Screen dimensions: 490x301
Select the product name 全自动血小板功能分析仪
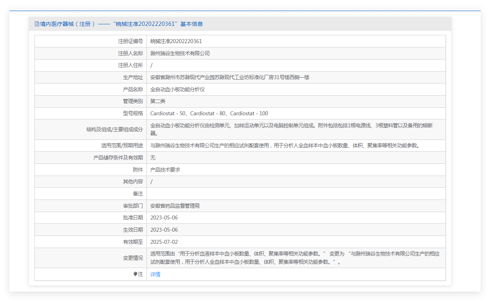click(177, 89)
